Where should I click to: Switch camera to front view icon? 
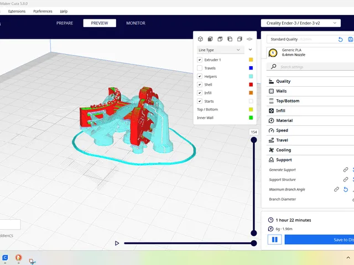(x=210, y=39)
